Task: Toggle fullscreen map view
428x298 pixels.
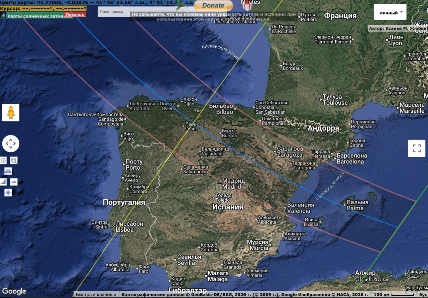Action: point(417,148)
